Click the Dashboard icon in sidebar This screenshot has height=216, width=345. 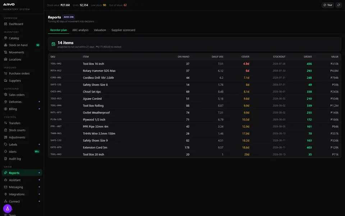[5, 24]
